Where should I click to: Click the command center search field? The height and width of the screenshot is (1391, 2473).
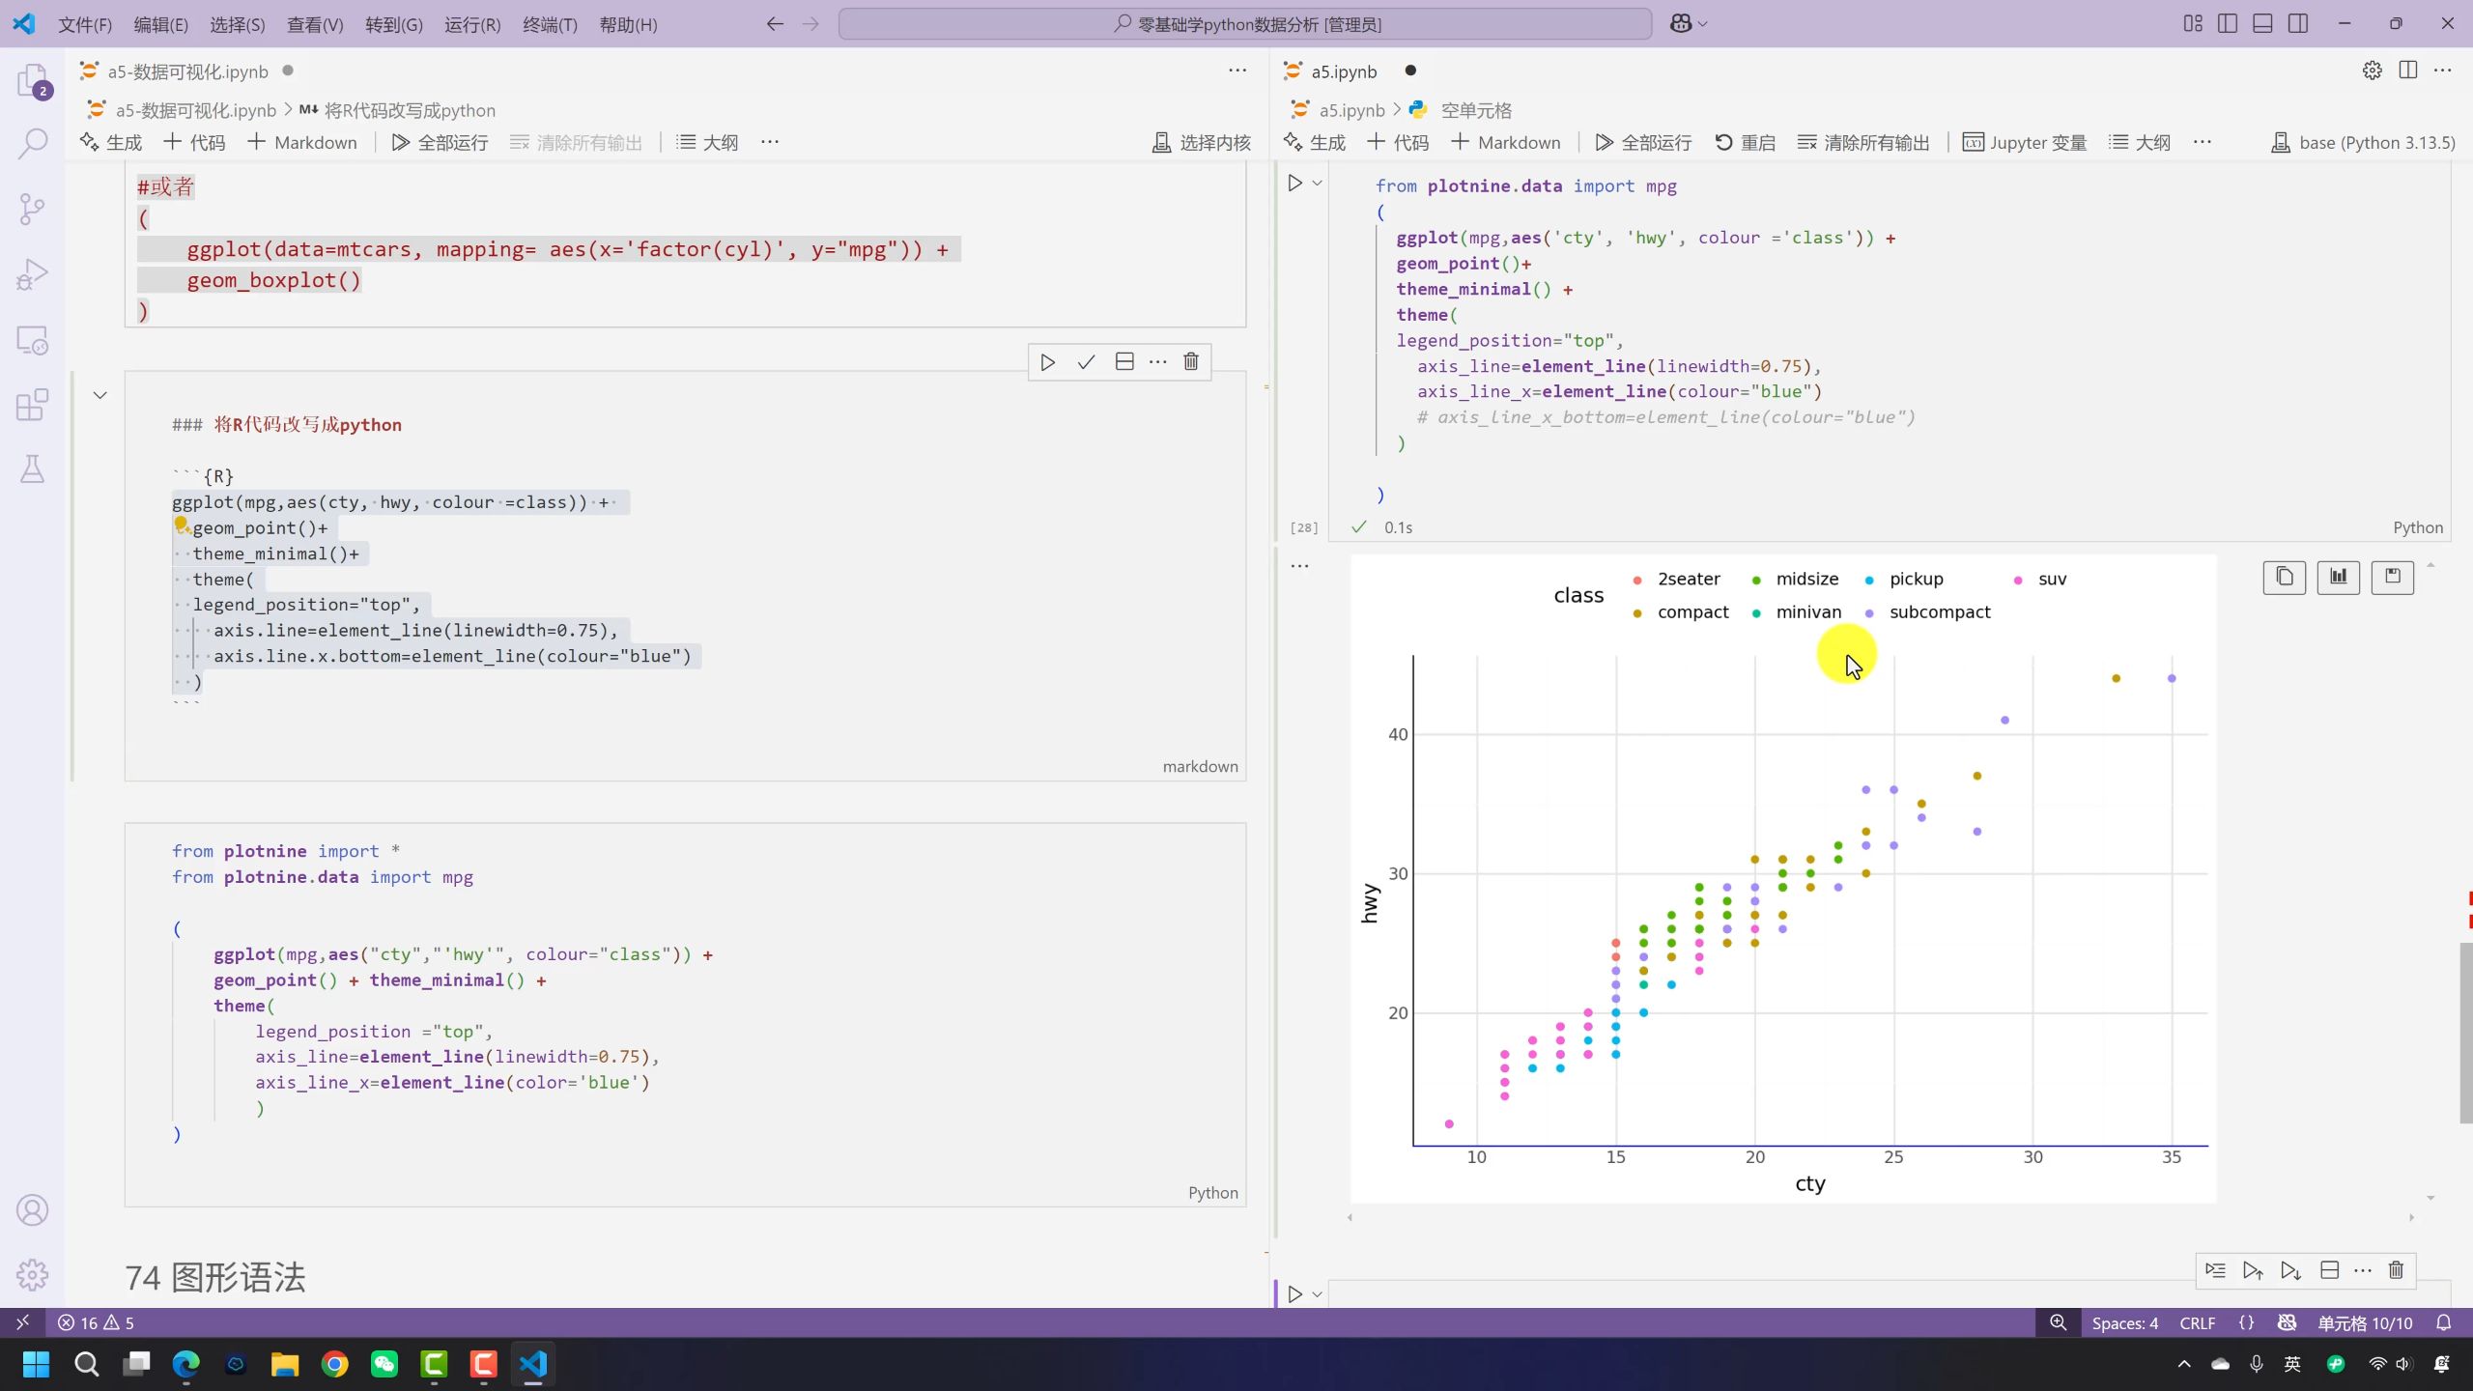(x=1245, y=24)
